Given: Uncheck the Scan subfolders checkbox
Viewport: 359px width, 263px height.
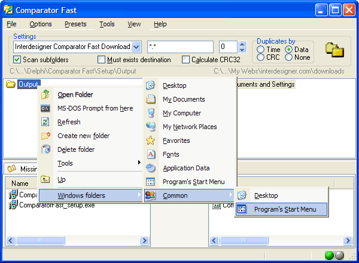Looking at the screenshot, I should (x=17, y=60).
